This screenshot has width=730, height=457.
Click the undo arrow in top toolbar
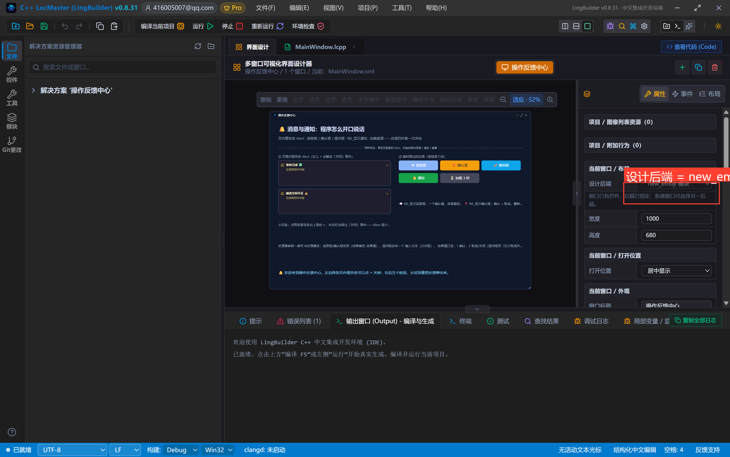coord(65,26)
